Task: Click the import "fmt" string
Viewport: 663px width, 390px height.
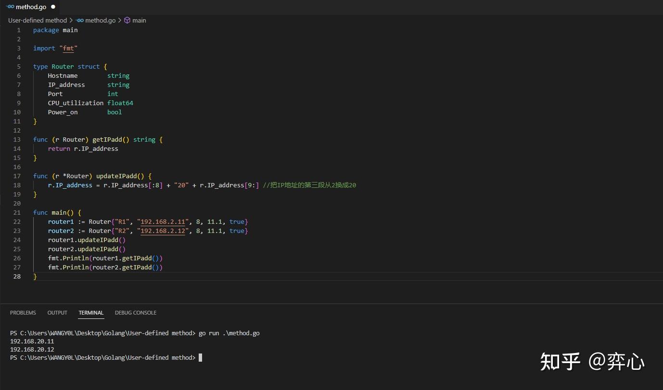Action: click(68, 48)
